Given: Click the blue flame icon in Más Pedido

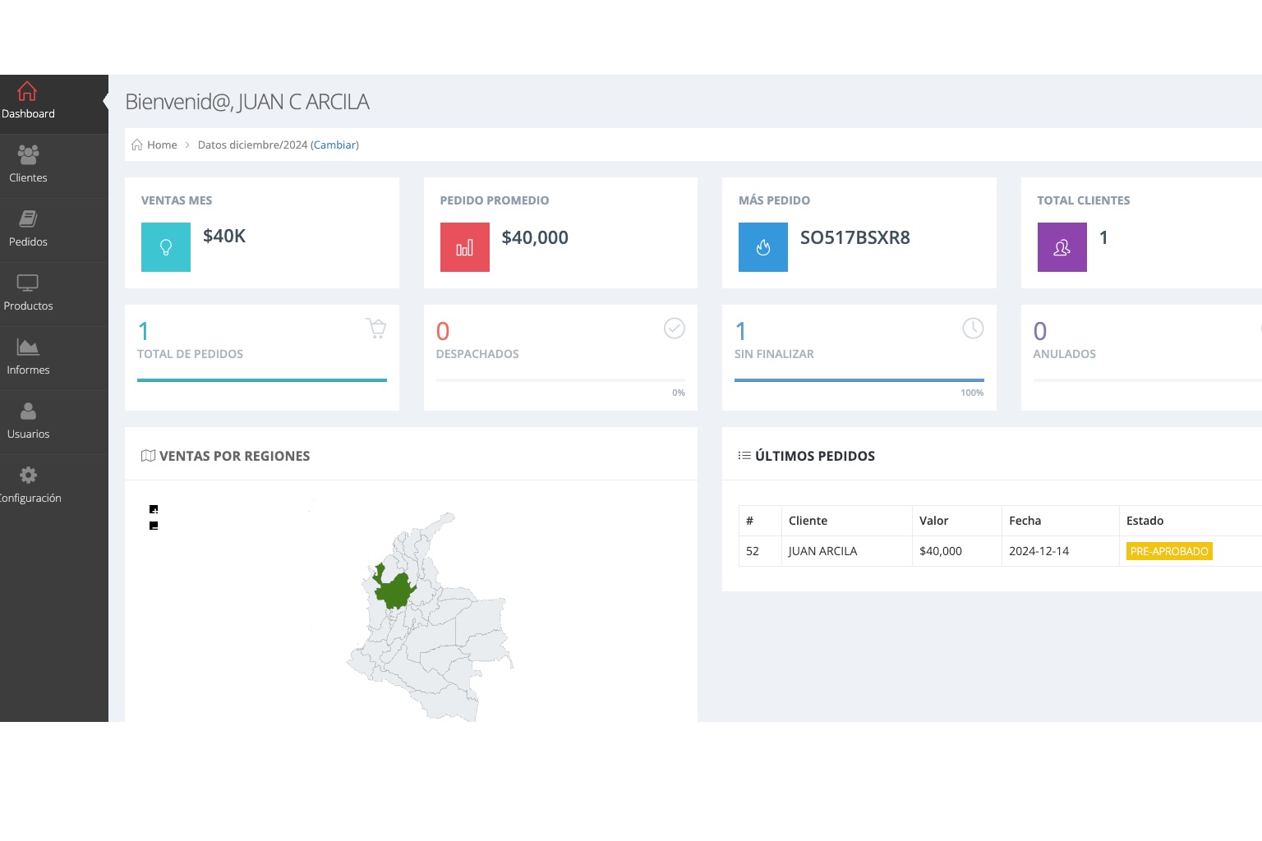Looking at the screenshot, I should [x=763, y=247].
